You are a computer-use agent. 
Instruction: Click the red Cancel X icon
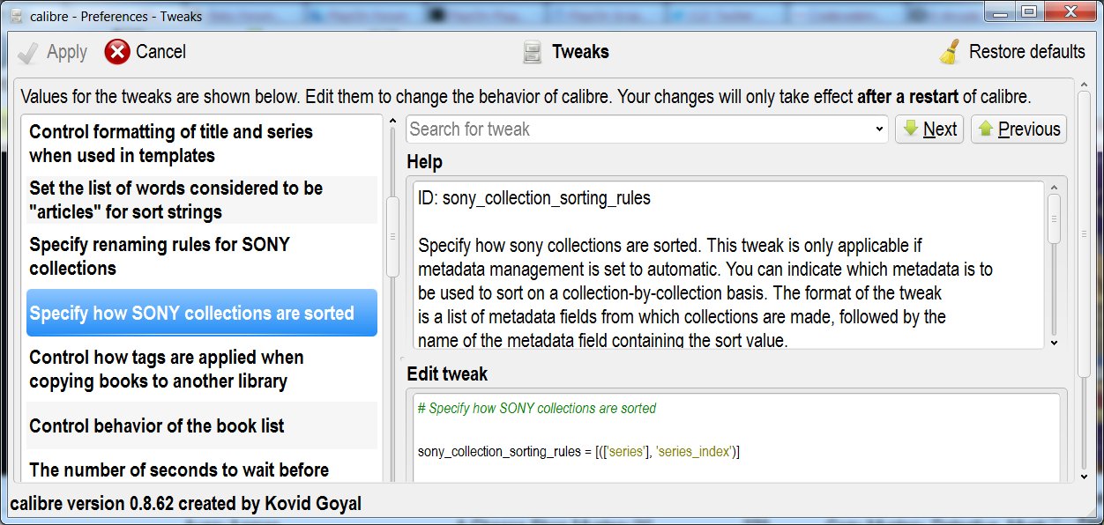click(117, 53)
